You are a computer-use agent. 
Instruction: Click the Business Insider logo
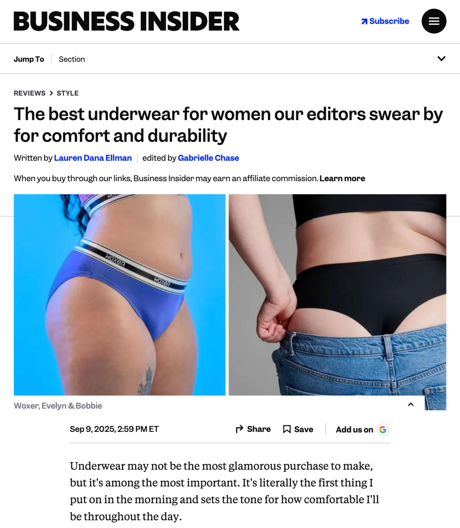(127, 21)
